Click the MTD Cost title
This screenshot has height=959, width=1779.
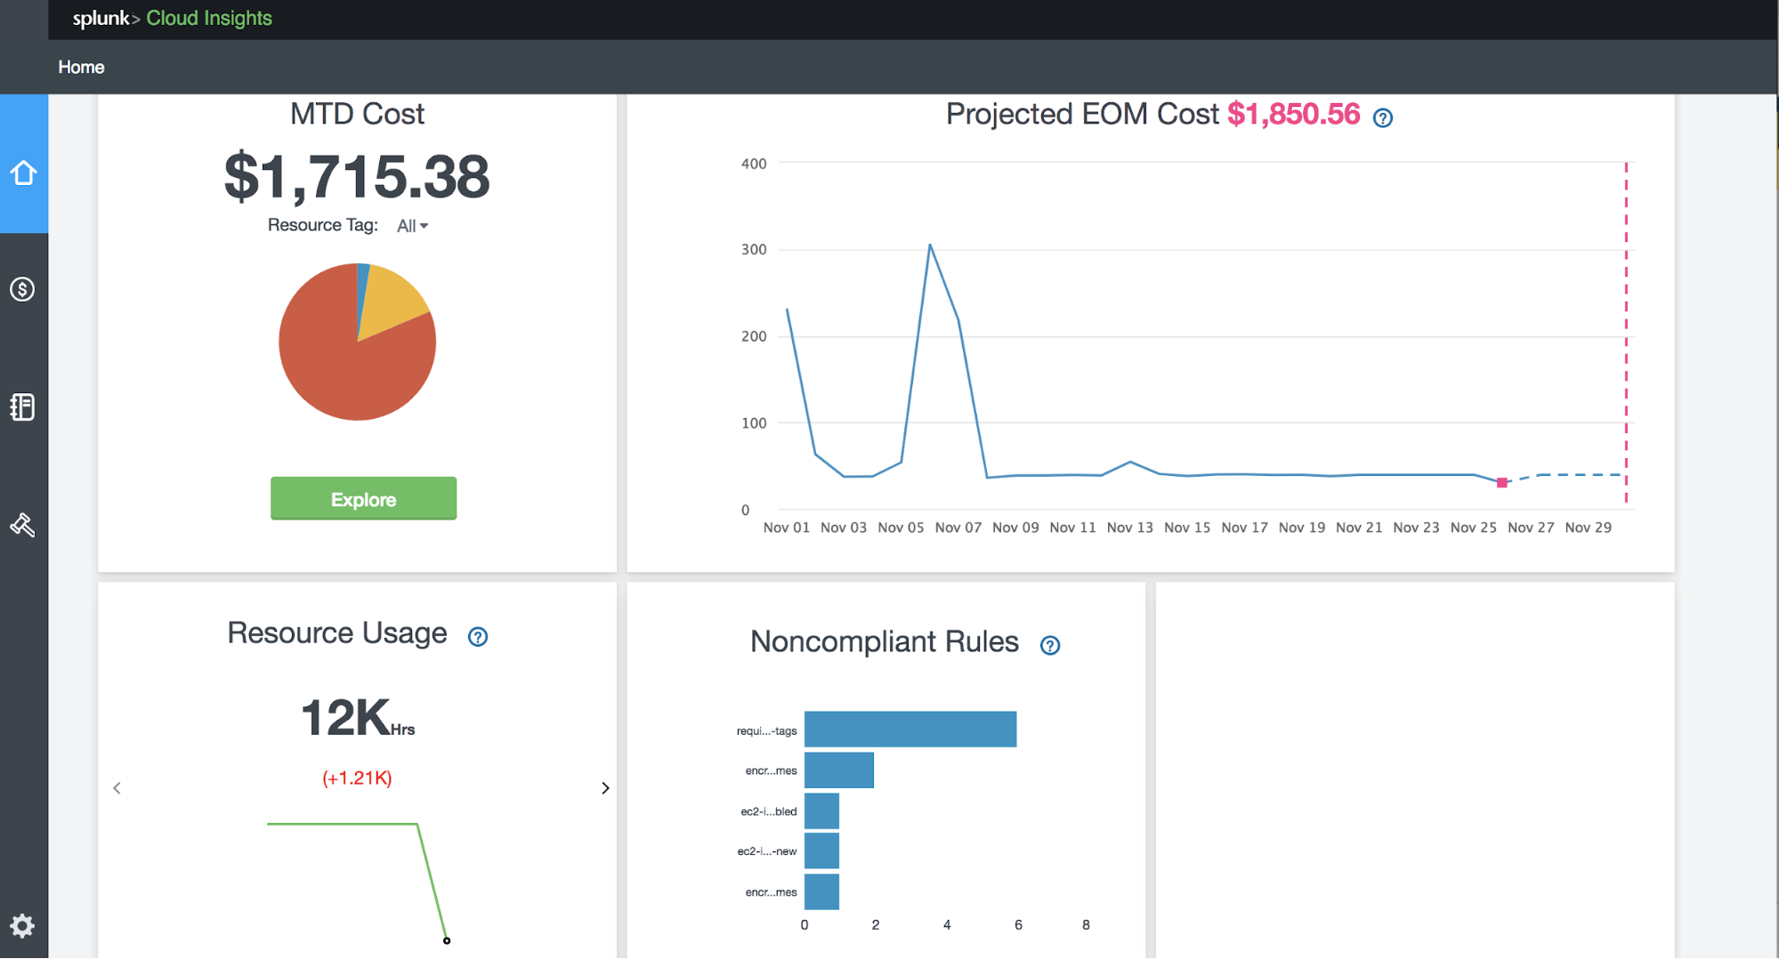[358, 114]
